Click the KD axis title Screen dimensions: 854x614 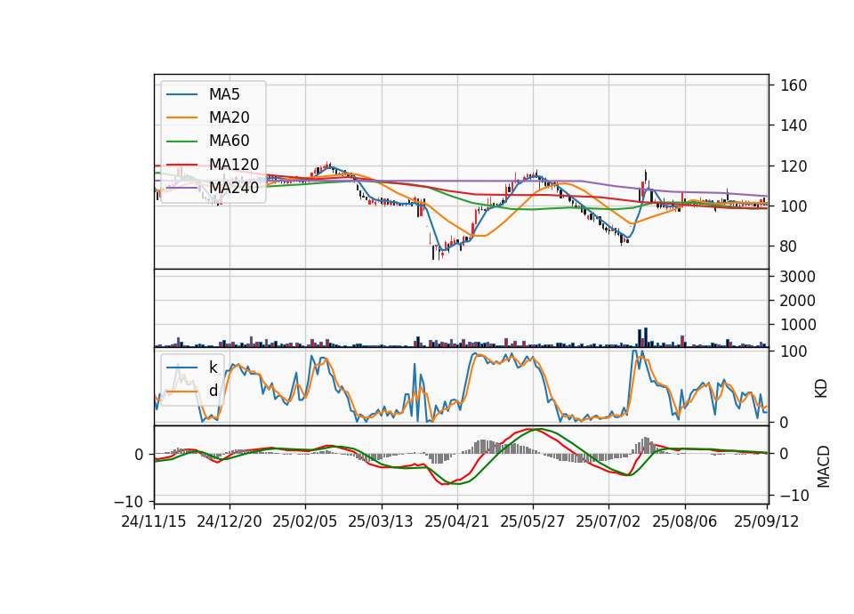click(x=821, y=389)
